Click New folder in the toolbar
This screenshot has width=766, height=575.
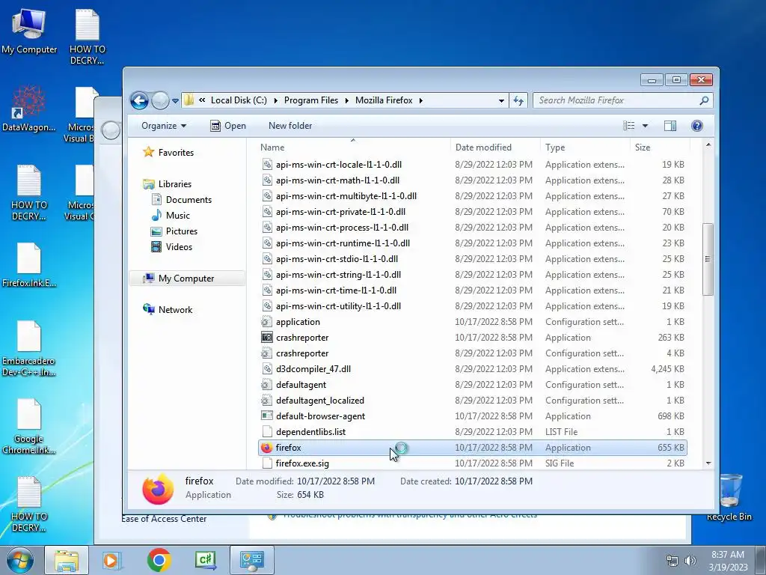[x=290, y=126]
